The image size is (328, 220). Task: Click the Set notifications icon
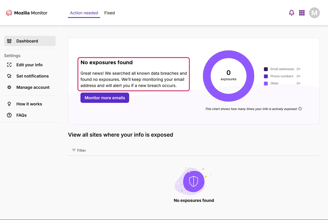tap(9, 76)
